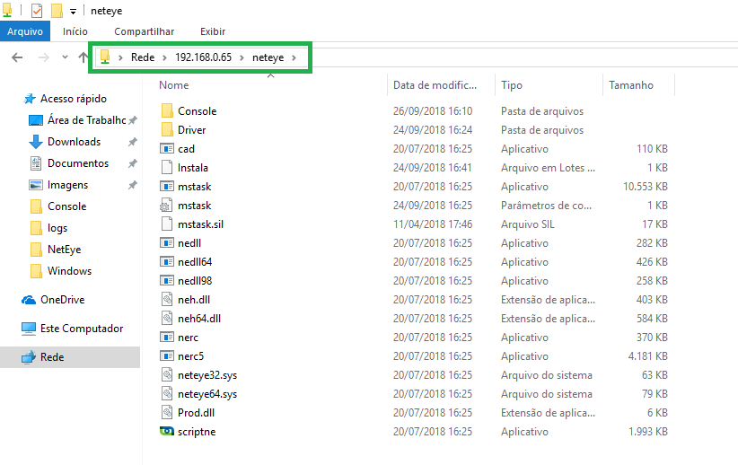Viewport: 738px width, 465px height.
Task: Select the Console folder icon in file list
Action: point(167,111)
